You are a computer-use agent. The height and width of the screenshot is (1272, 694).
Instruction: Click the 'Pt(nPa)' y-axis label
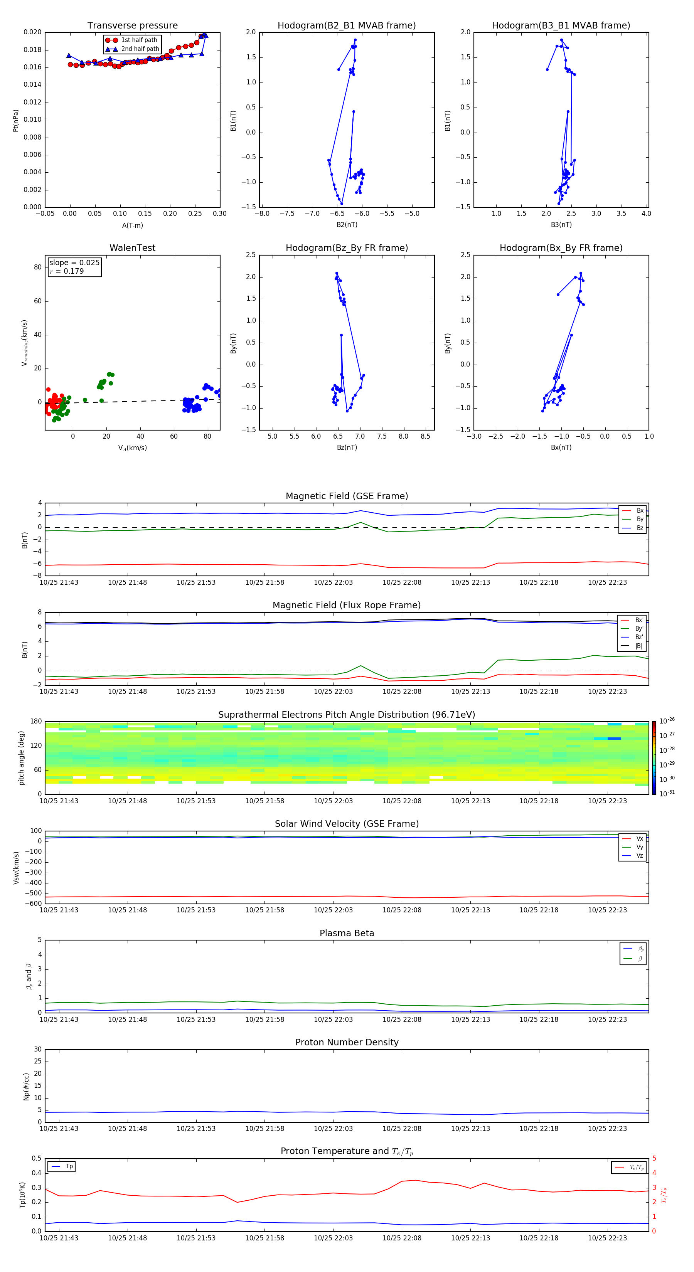(x=16, y=120)
